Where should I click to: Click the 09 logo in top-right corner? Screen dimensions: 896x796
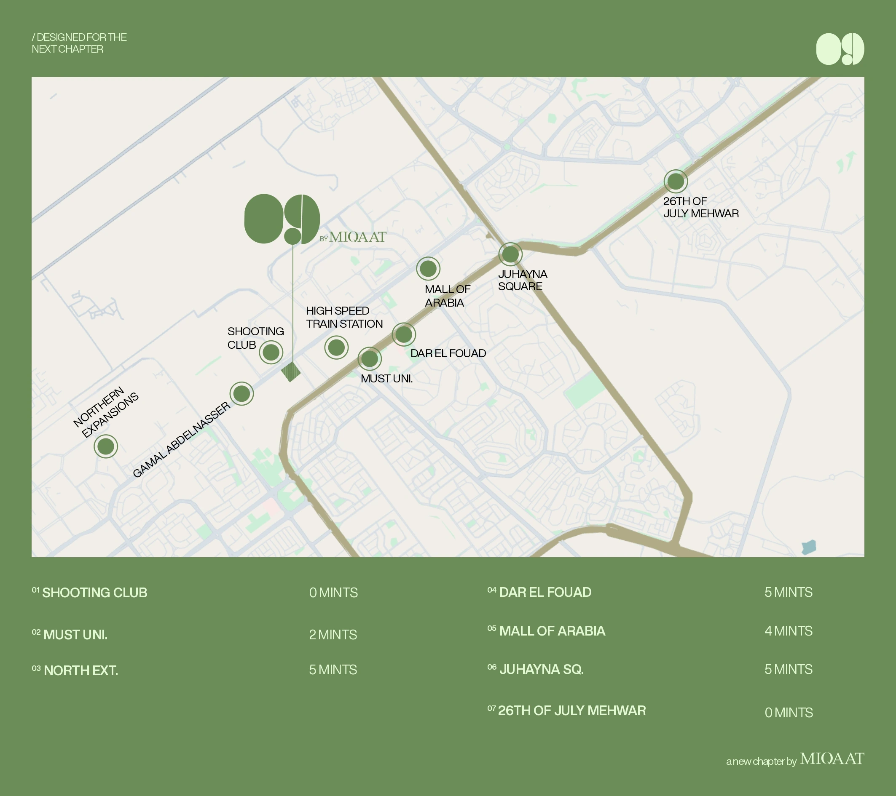click(x=840, y=49)
